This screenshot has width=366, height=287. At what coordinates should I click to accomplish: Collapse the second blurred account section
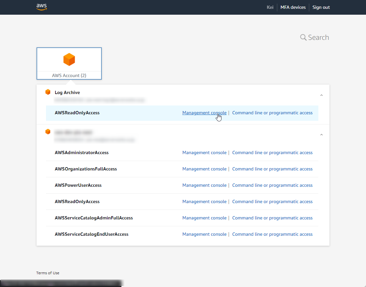click(x=321, y=135)
